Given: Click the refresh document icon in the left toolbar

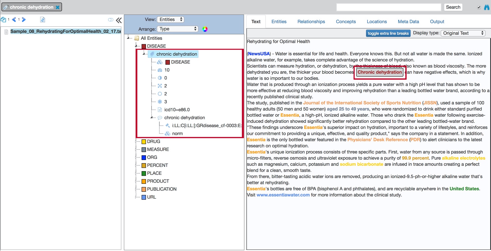Looking at the screenshot, I should pos(42,20).
